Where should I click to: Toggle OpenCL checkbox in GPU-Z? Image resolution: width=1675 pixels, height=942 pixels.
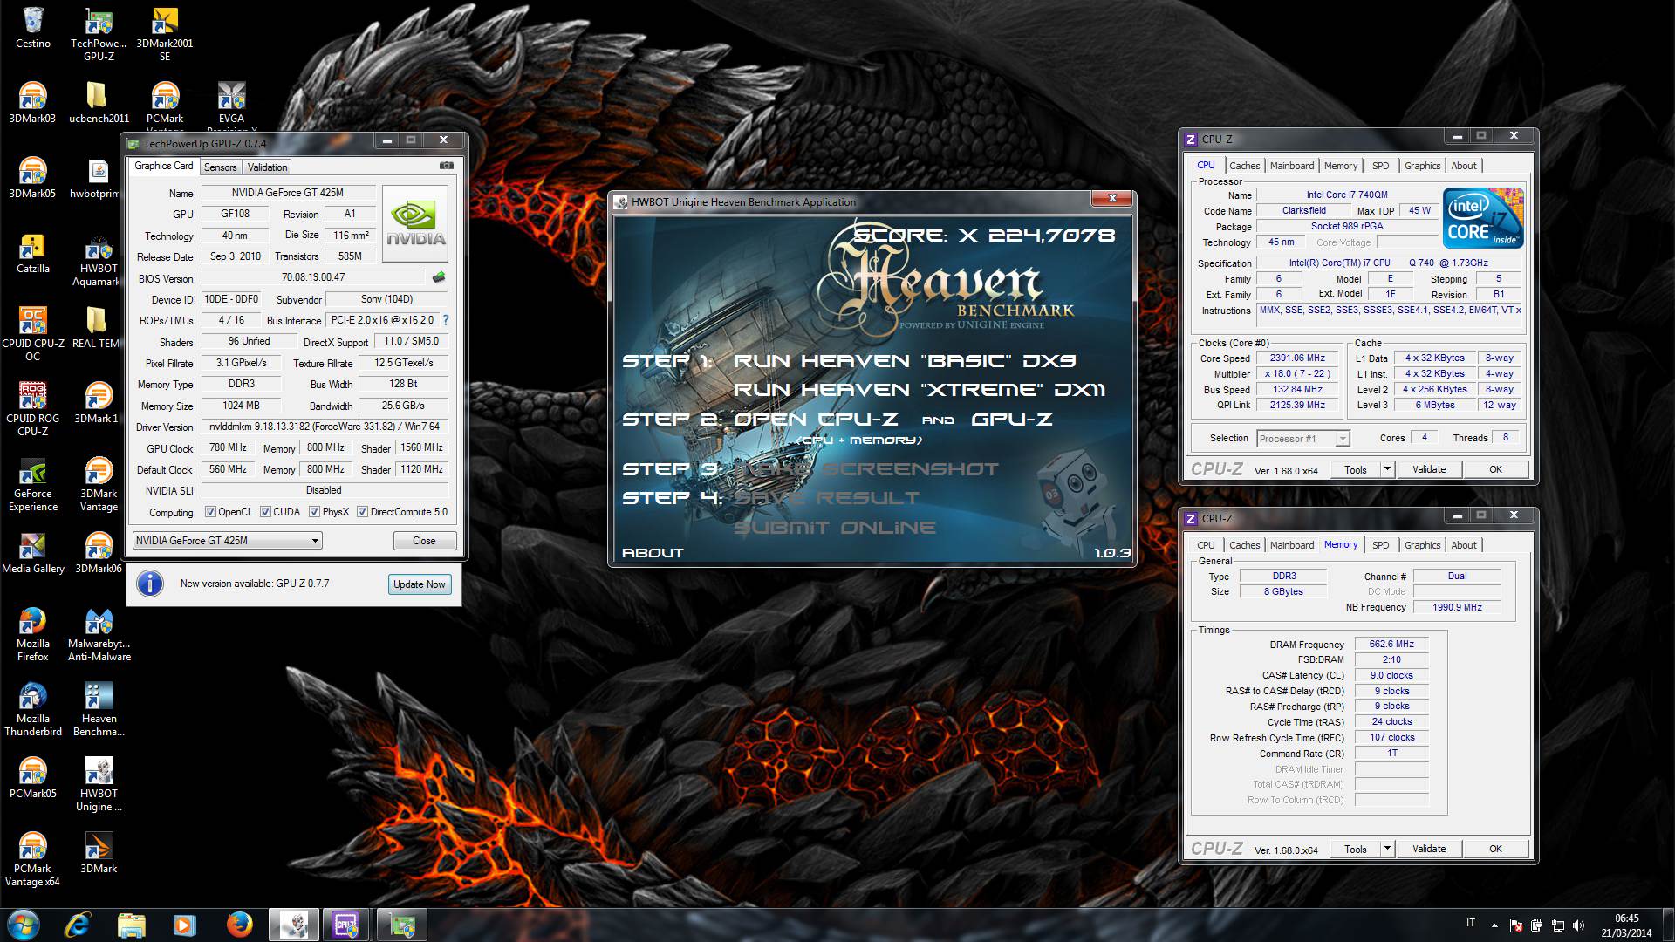tap(210, 512)
